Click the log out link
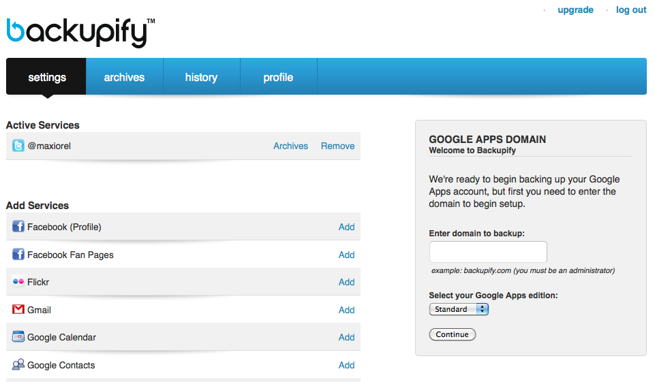This screenshot has width=655, height=382. click(x=631, y=10)
